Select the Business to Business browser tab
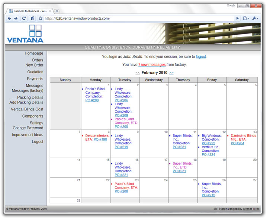This screenshot has height=218, width=267. [30, 11]
